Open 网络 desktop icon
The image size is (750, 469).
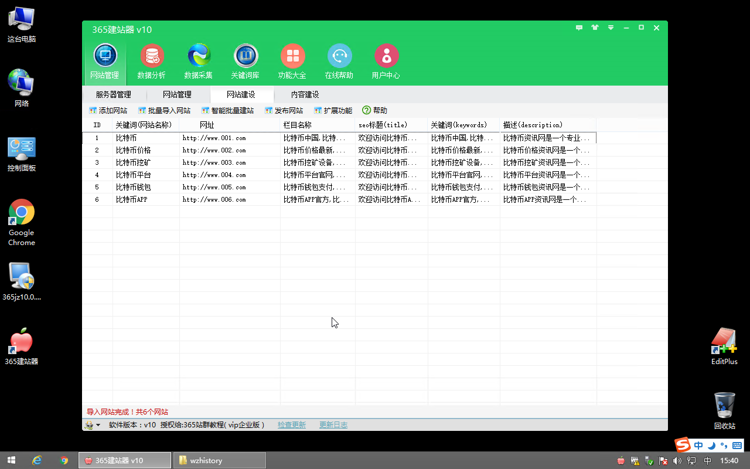click(x=22, y=89)
